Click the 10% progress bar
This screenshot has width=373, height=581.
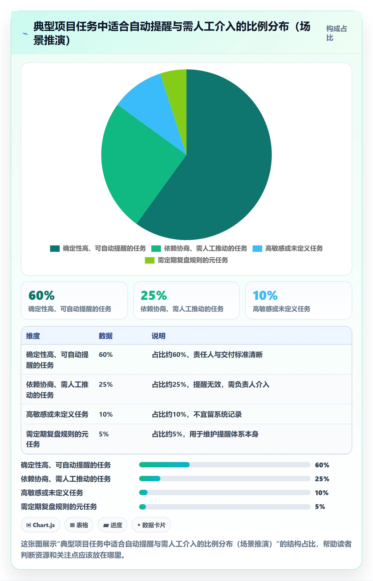[225, 493]
